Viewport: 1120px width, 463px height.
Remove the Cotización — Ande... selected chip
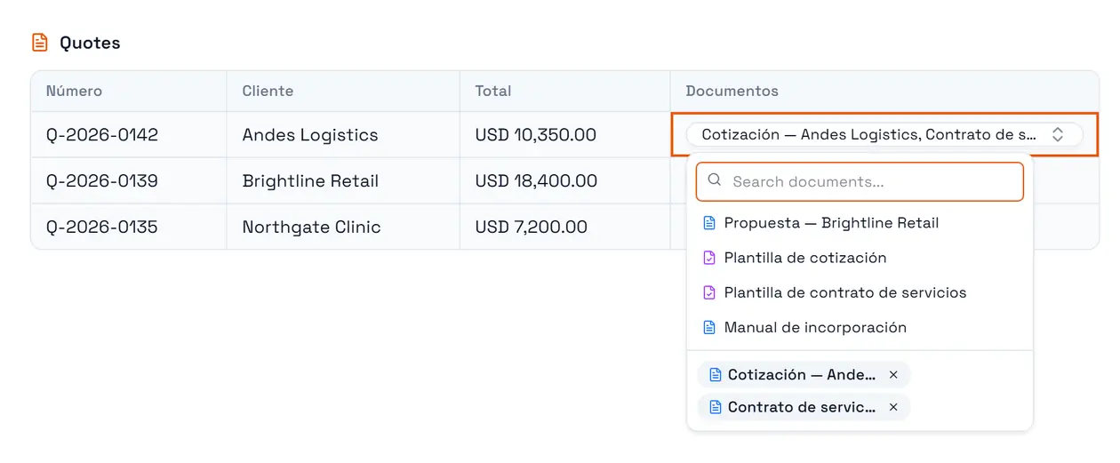[893, 375]
